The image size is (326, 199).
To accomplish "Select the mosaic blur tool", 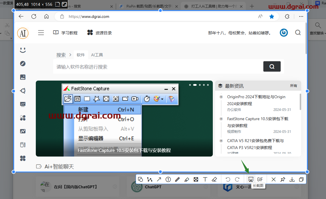I will 196,179.
